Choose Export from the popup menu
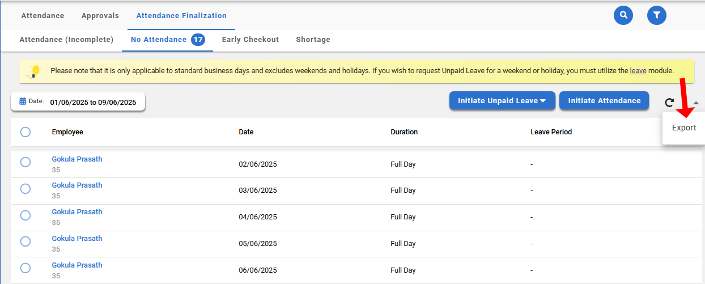The image size is (705, 284). [683, 128]
